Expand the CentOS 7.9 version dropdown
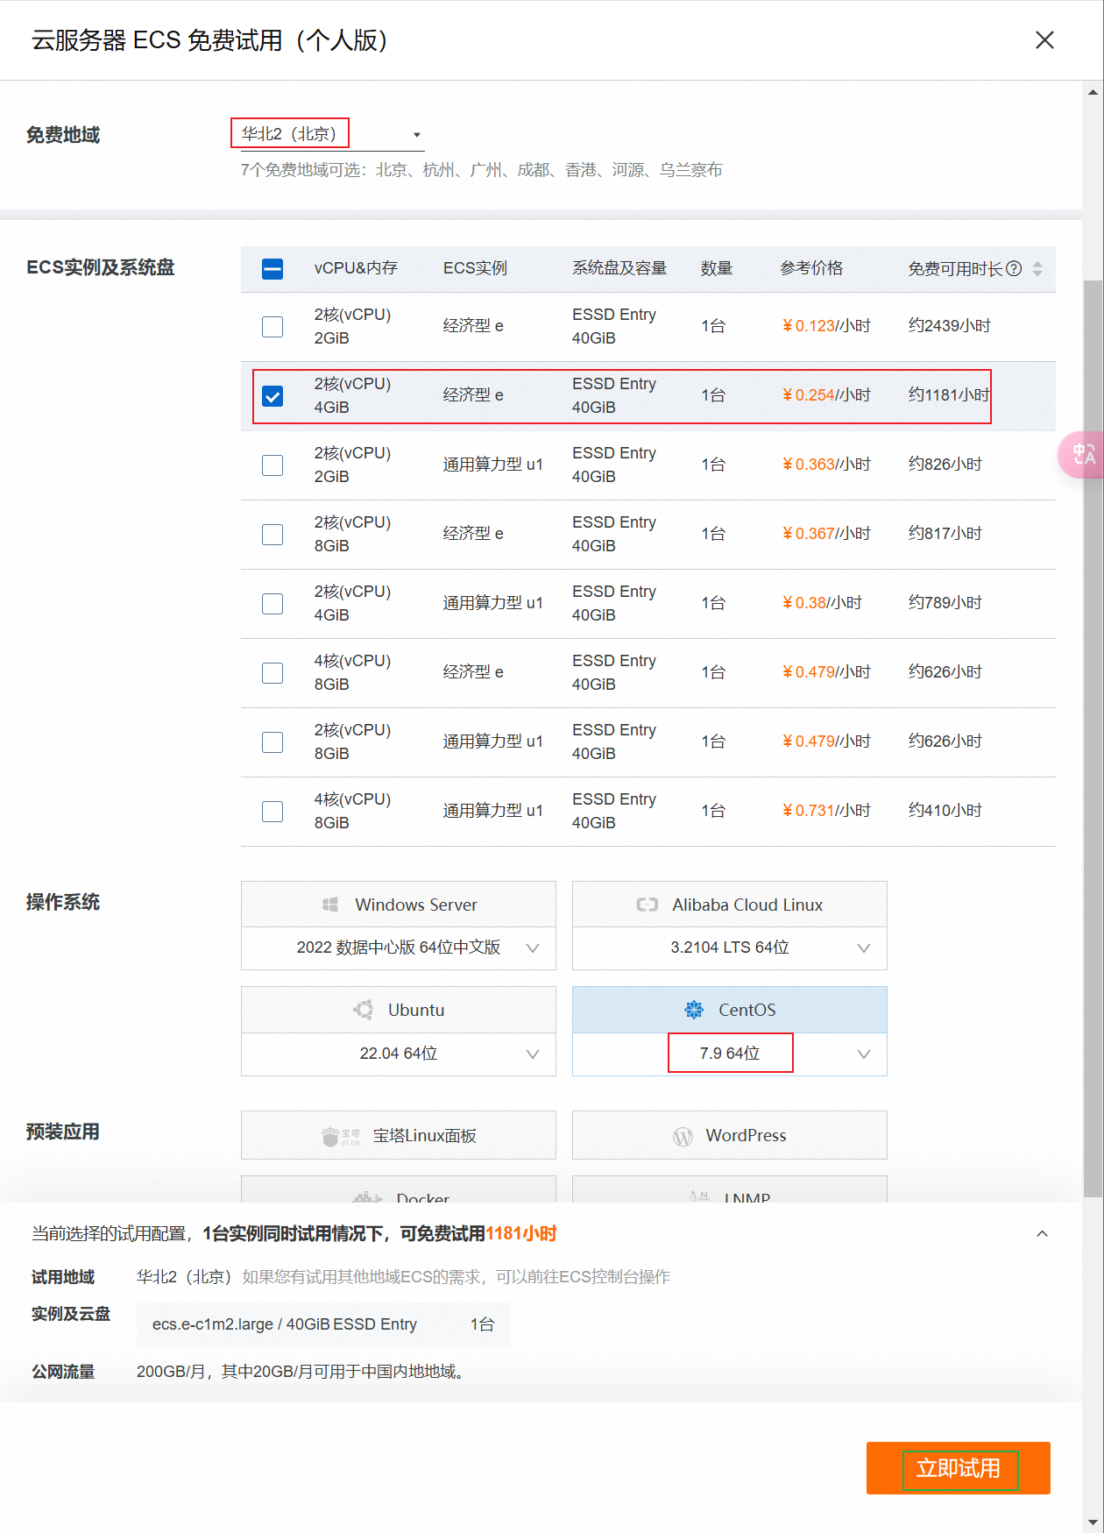 [730, 1054]
